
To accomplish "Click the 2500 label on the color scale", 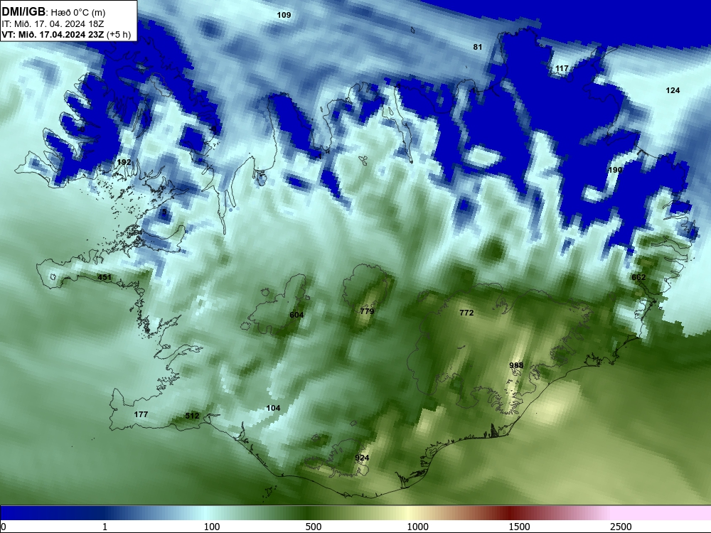I will tap(621, 527).
